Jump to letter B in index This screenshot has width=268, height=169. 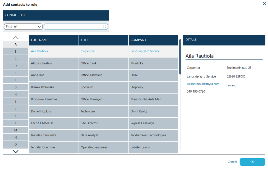[x=16, y=51]
